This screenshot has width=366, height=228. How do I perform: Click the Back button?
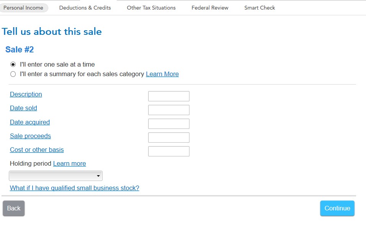coord(14,208)
